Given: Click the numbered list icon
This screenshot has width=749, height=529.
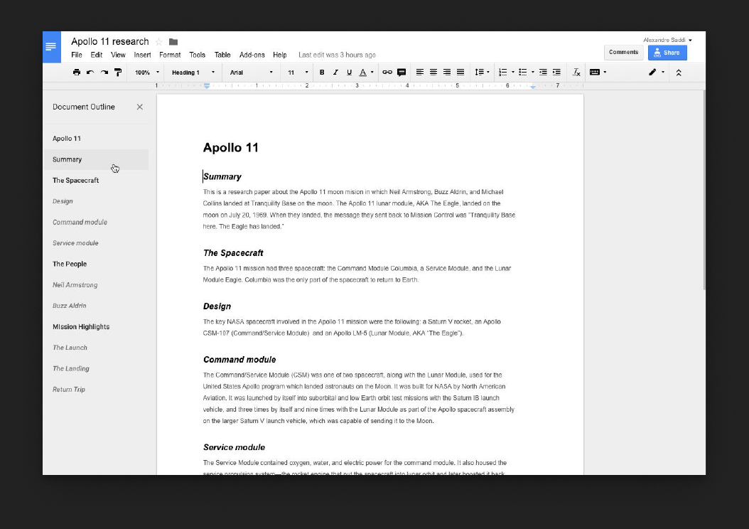Looking at the screenshot, I should (x=503, y=72).
